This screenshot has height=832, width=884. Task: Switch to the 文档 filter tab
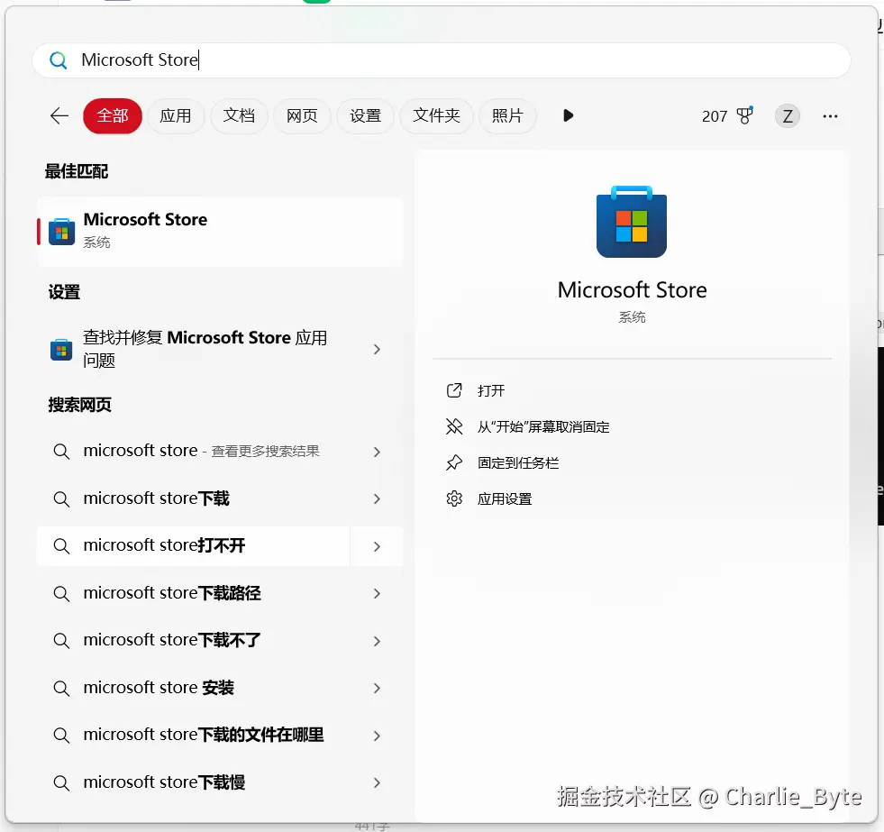(239, 115)
